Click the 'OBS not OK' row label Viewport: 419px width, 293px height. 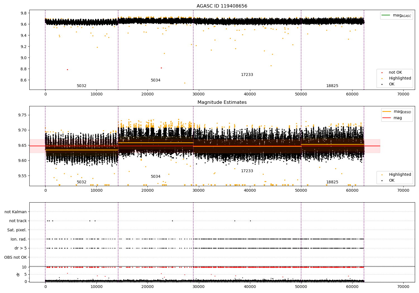(x=16, y=257)
